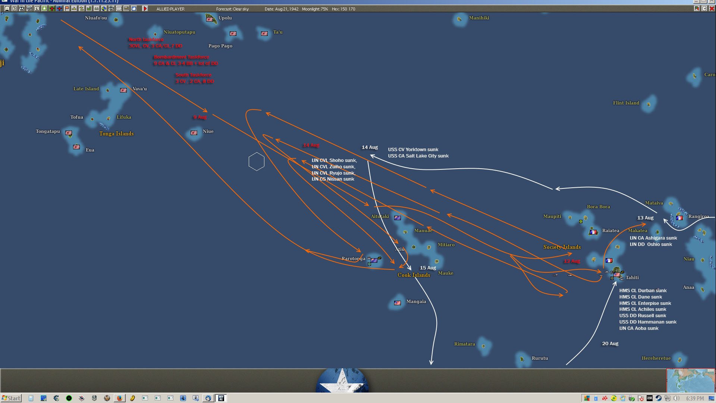Image resolution: width=716 pixels, height=403 pixels.
Task: Switch to the WITP AE taskbar button
Action: [221, 398]
